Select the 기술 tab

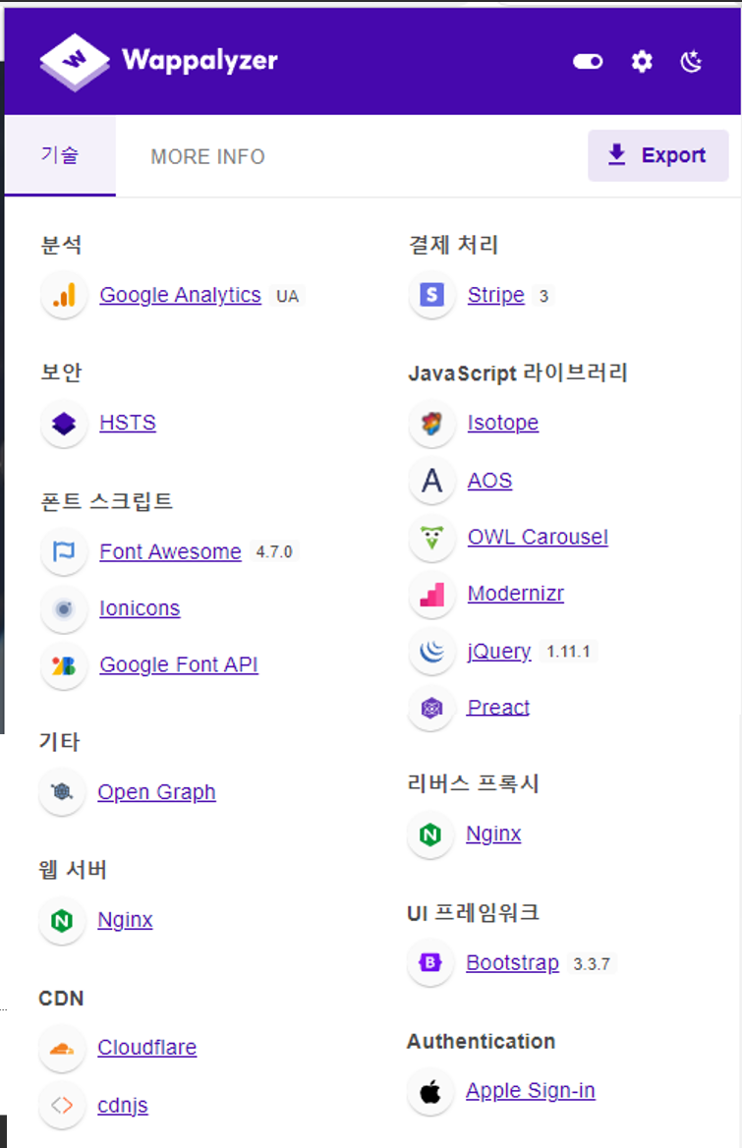click(60, 155)
